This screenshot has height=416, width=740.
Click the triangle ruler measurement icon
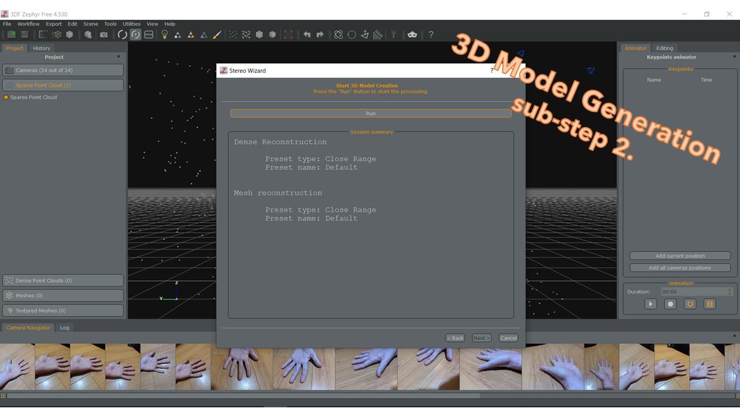(x=378, y=35)
